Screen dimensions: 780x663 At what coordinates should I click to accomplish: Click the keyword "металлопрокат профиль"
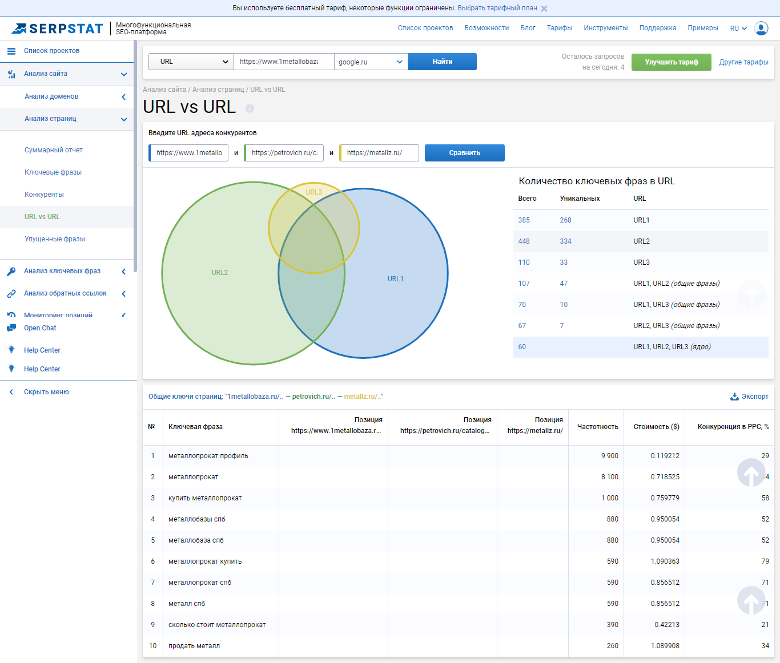pos(208,456)
